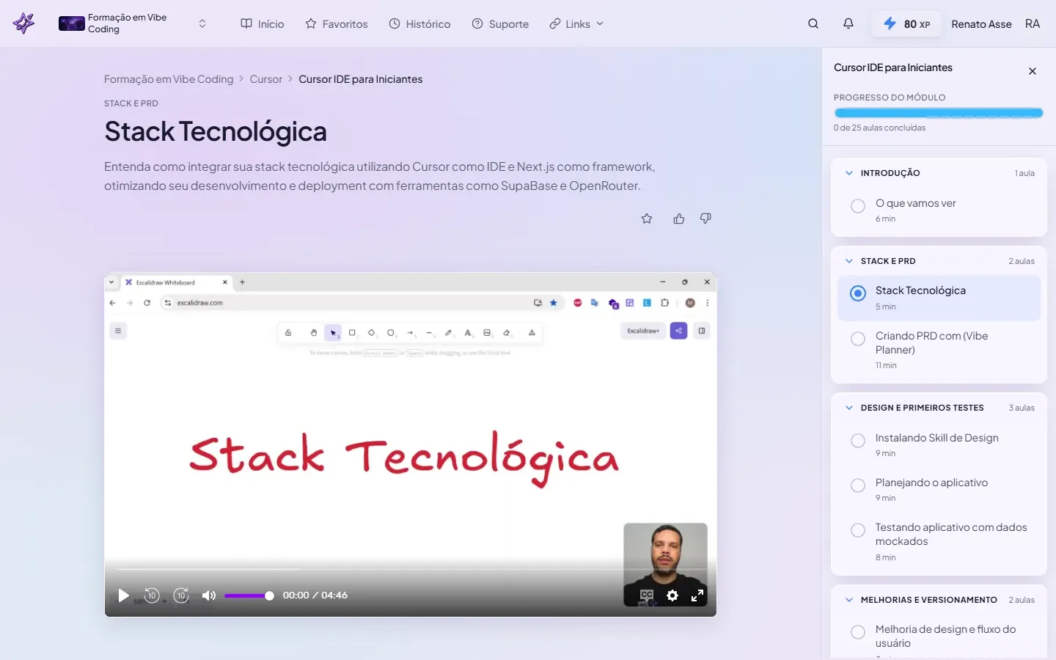Viewport: 1056px width, 660px height.
Task: Open notifications bell
Action: pos(848,23)
